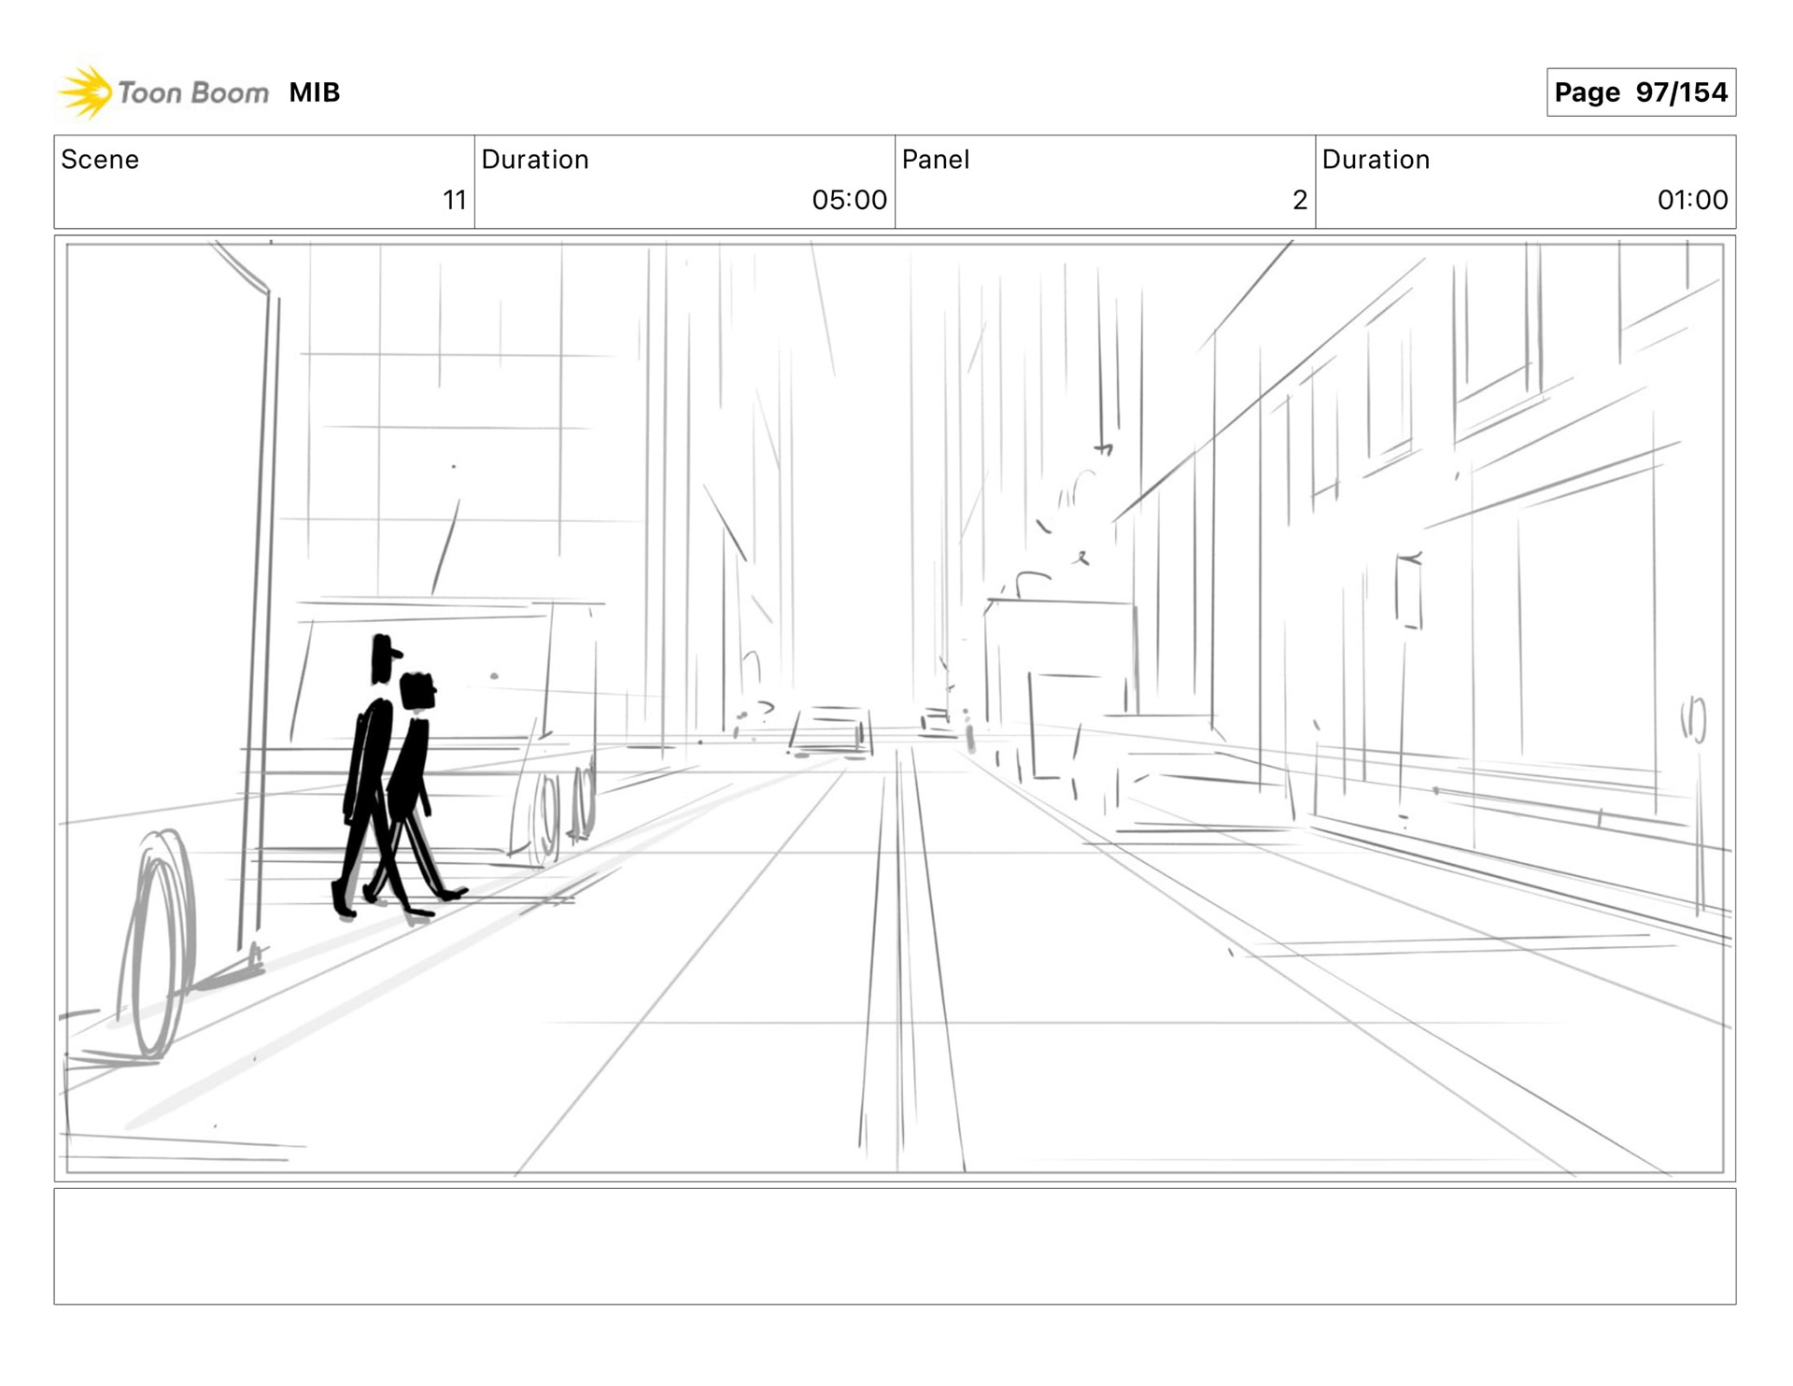Image resolution: width=1793 pixels, height=1386 pixels.
Task: Click the Toon Boom starburst logo icon
Action: 85,92
